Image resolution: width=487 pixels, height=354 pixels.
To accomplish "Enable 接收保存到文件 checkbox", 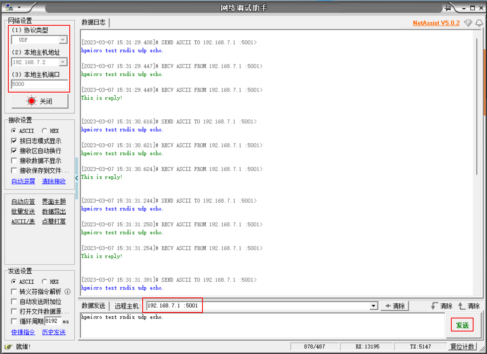I will tap(14, 170).
